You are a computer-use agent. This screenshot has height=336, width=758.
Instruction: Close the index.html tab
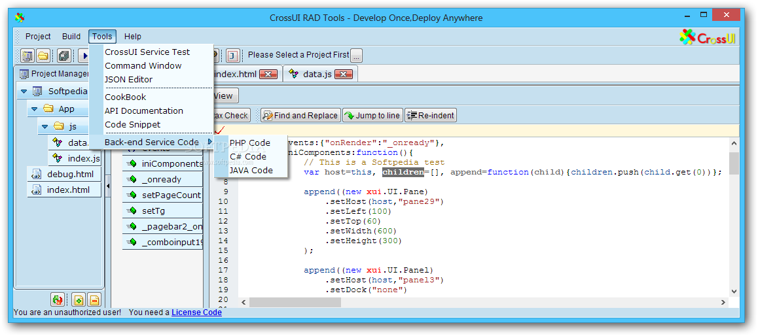268,75
